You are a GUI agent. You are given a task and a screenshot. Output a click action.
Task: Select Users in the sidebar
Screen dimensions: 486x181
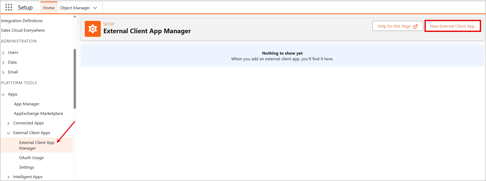(x=13, y=53)
